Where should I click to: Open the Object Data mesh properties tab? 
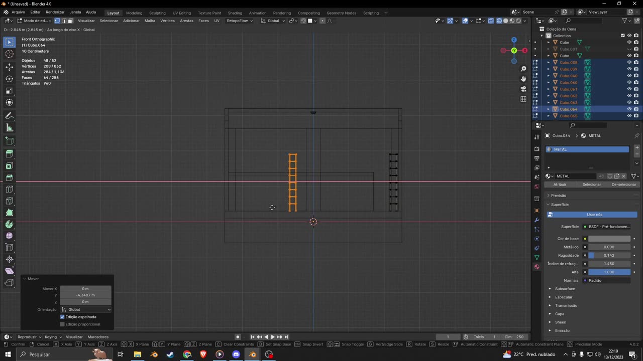[537, 257]
